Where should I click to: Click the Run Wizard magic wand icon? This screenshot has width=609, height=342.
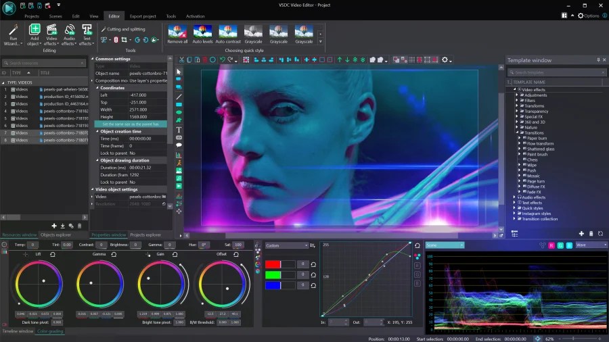[13, 30]
